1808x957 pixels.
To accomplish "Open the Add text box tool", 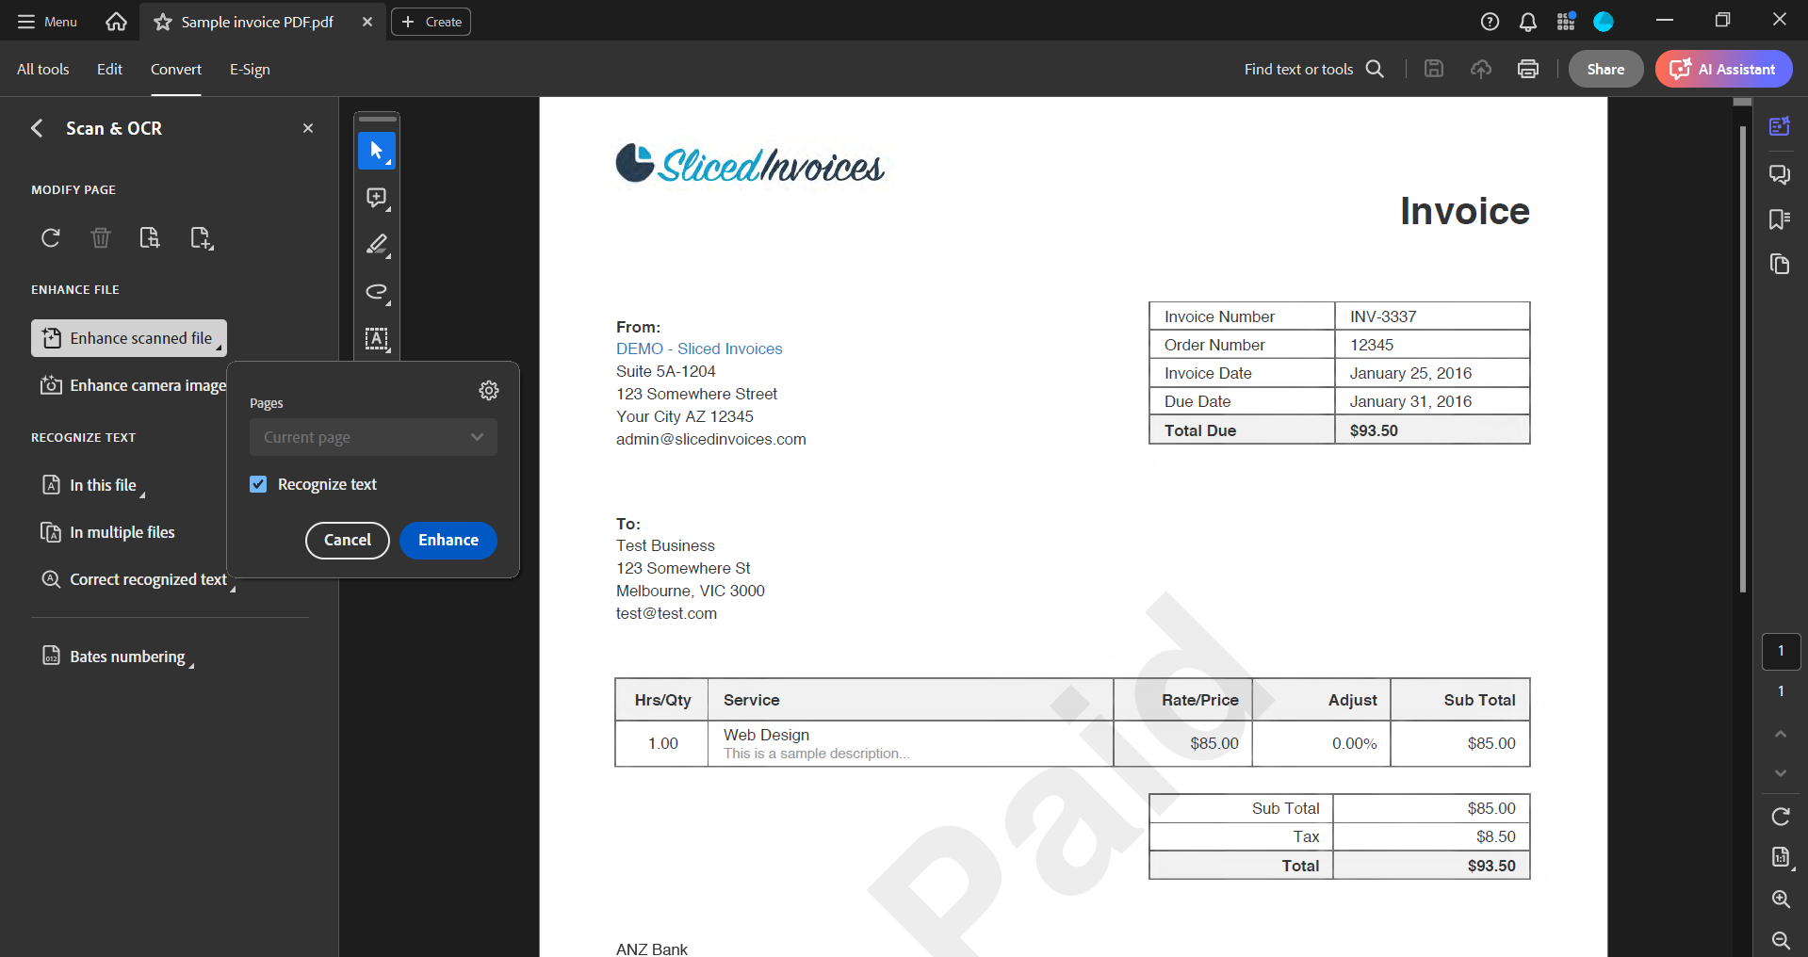I will [x=376, y=340].
